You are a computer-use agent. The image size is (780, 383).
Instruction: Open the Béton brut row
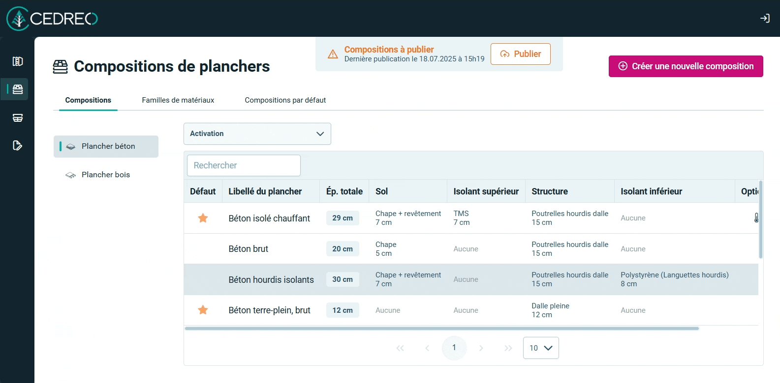[471, 249]
